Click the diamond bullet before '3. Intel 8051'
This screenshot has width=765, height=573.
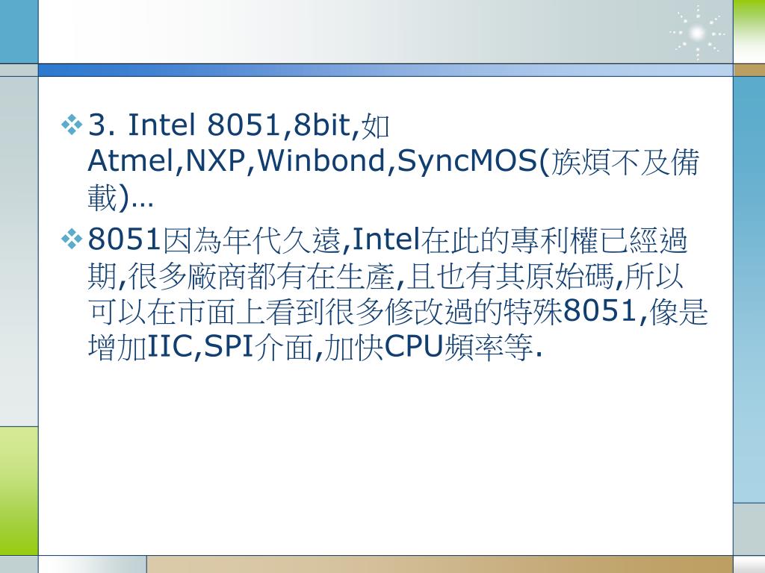(72, 125)
